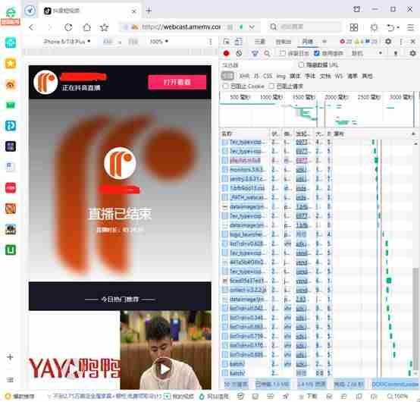Viewport: 420px width, 402px height.
Task: Click the top teal icon in left sidebar
Action: pyautogui.click(x=11, y=42)
